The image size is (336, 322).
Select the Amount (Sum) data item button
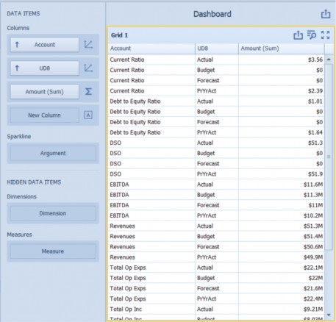pos(45,92)
